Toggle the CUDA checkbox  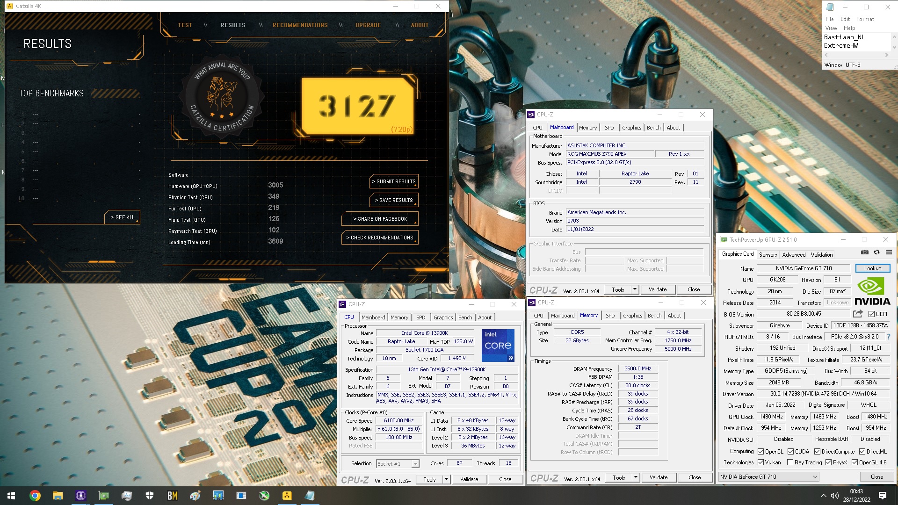tap(790, 451)
